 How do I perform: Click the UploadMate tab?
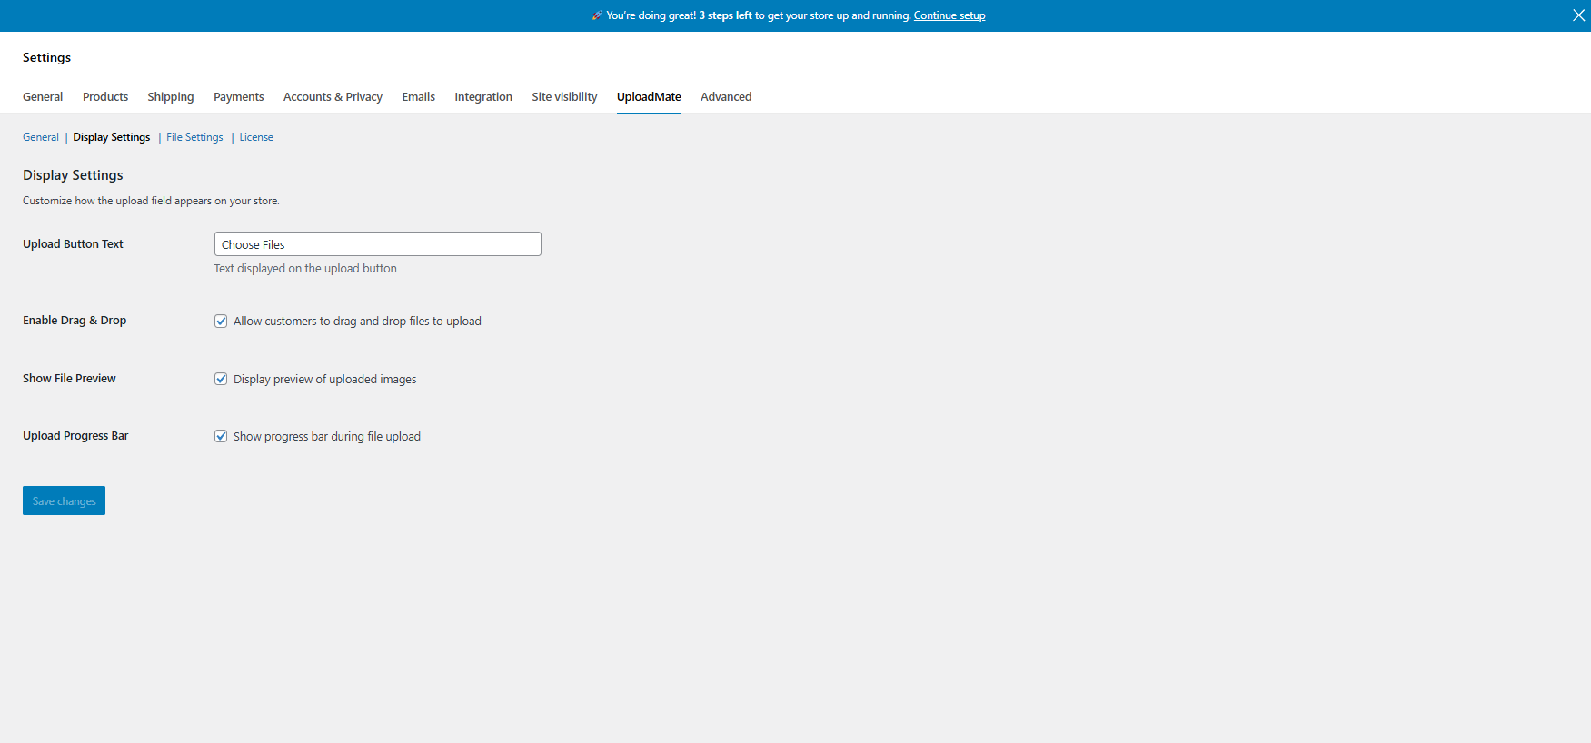pyautogui.click(x=649, y=96)
